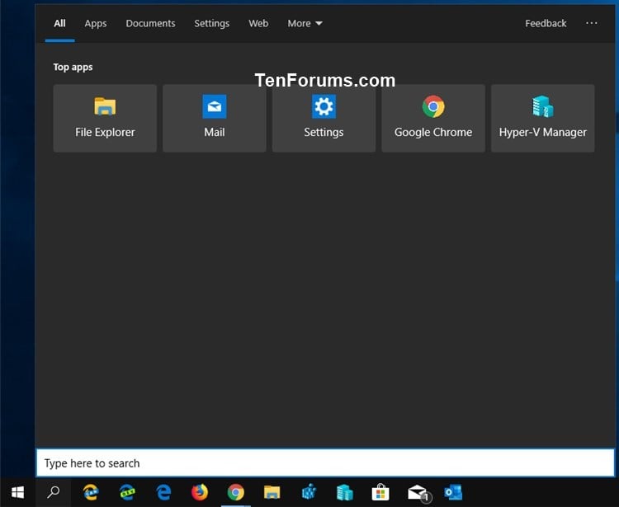Expand the More filter dropdown
The height and width of the screenshot is (507, 619).
point(305,24)
